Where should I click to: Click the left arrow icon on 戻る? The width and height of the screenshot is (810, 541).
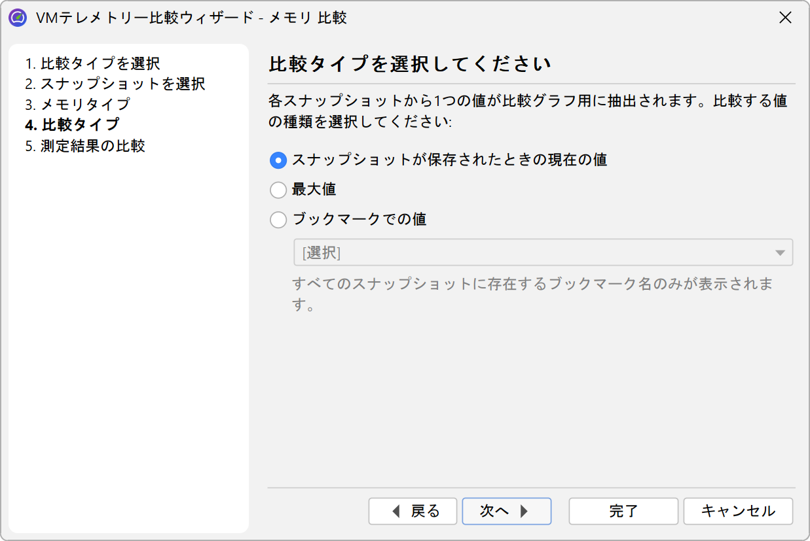coord(396,511)
